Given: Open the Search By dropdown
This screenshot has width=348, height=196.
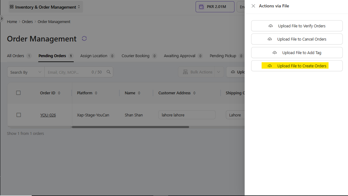Looking at the screenshot, I should point(26,72).
